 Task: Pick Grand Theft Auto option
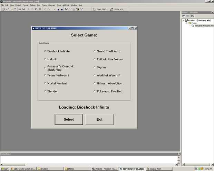pos(95,51)
